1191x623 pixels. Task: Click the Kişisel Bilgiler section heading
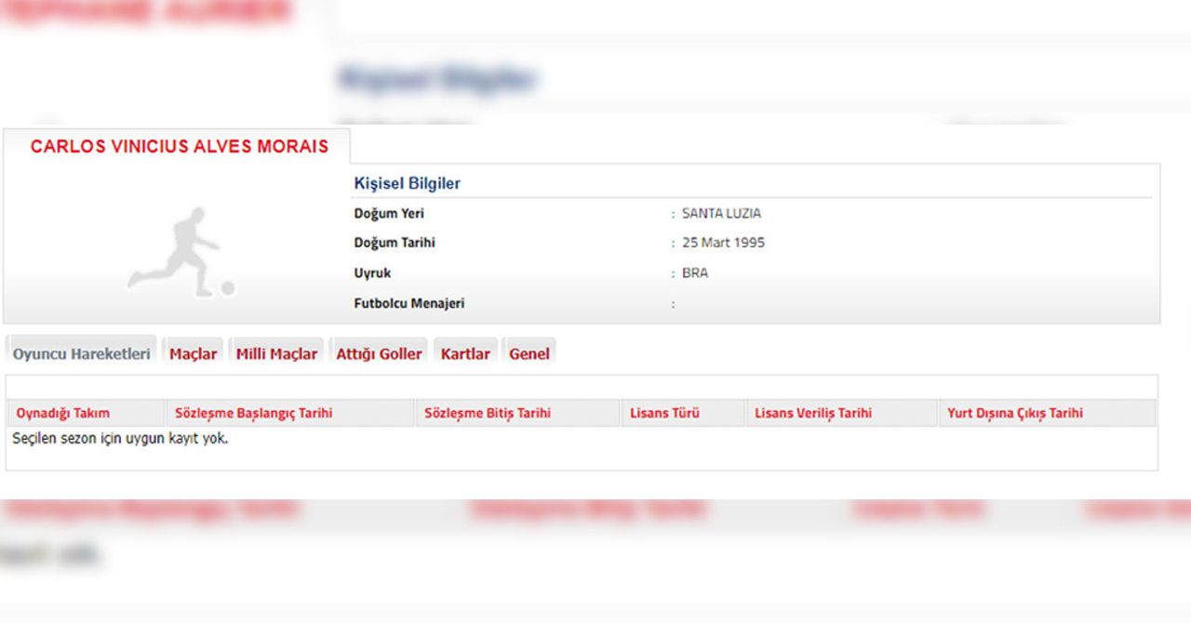pos(408,183)
